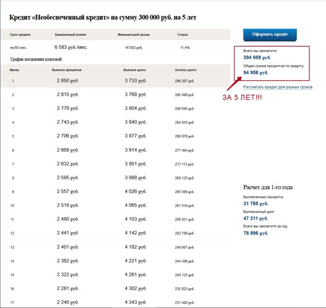Viewport: 326px width, 308px height.
Task: Select total payment 394 958 руб.
Action: click(257, 58)
